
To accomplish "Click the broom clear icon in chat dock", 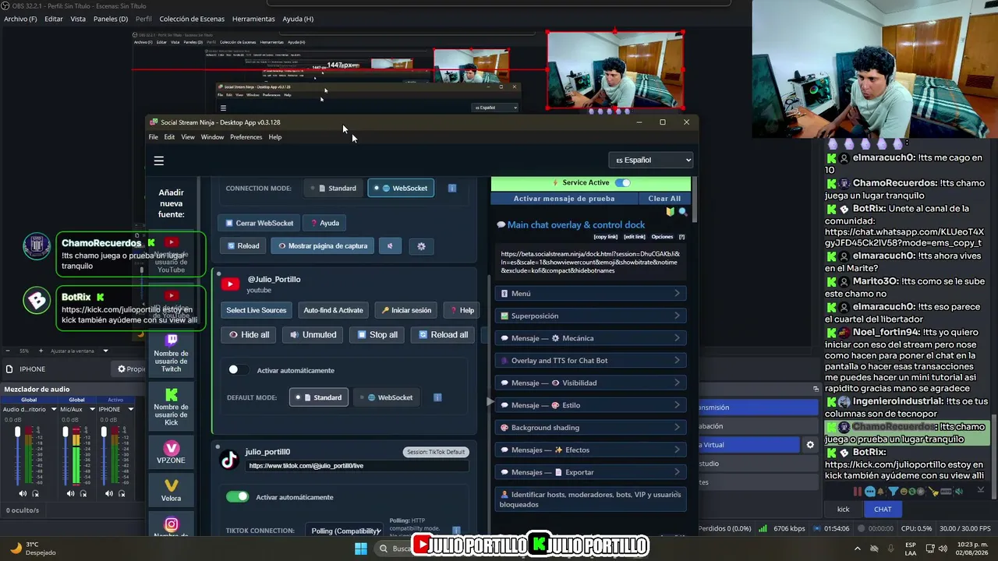I will point(934,492).
